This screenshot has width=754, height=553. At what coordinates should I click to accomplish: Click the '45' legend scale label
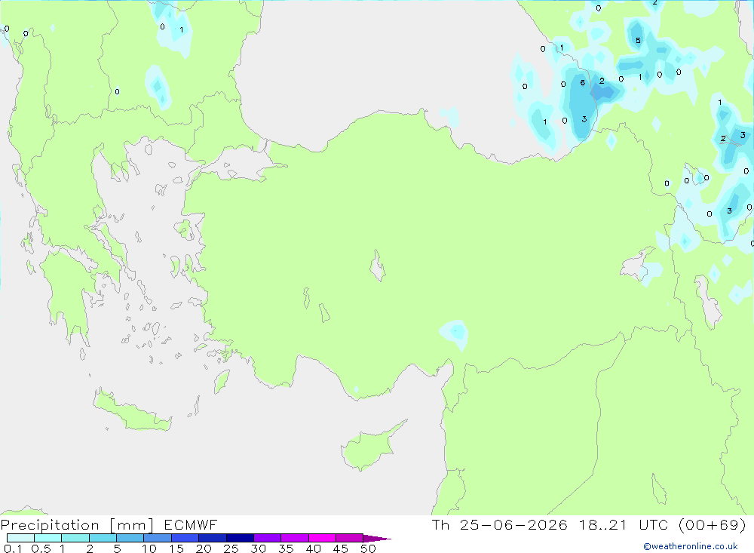pos(341,548)
